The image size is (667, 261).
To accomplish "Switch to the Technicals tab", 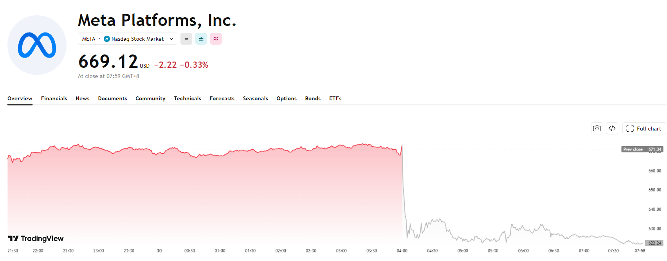I will pos(187,98).
